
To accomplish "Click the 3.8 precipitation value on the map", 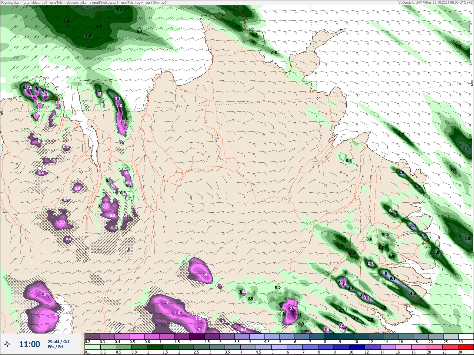I will 436,252.
